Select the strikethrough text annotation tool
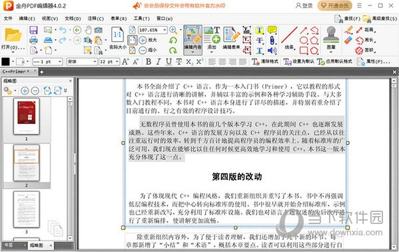 coord(259,40)
